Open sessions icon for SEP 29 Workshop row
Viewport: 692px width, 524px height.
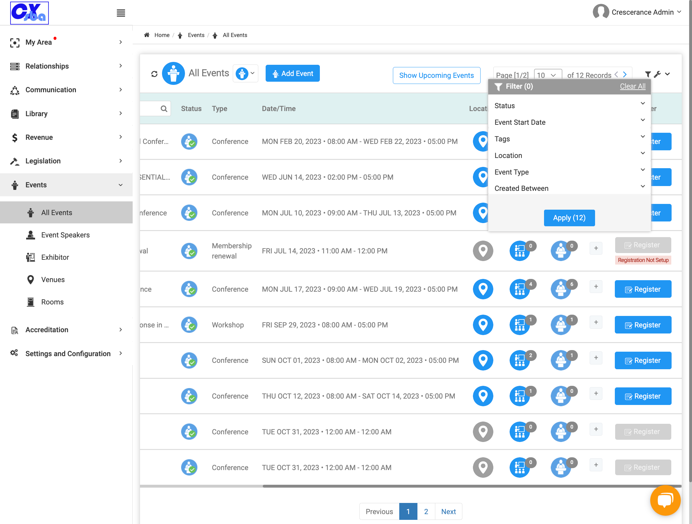(520, 325)
